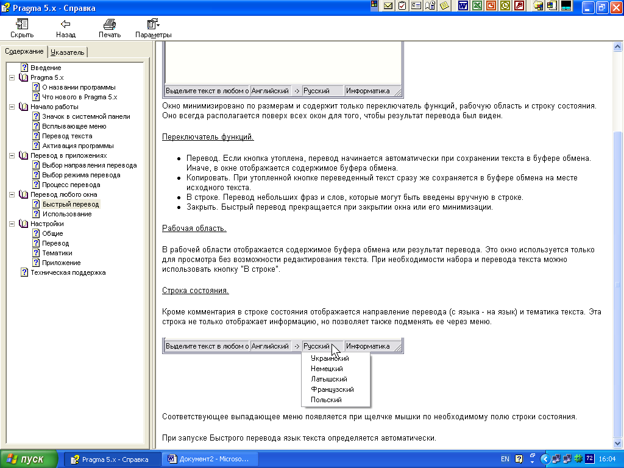Expand hidden tray icons with arrow
Screen dimensions: 624x468
click(x=545, y=459)
